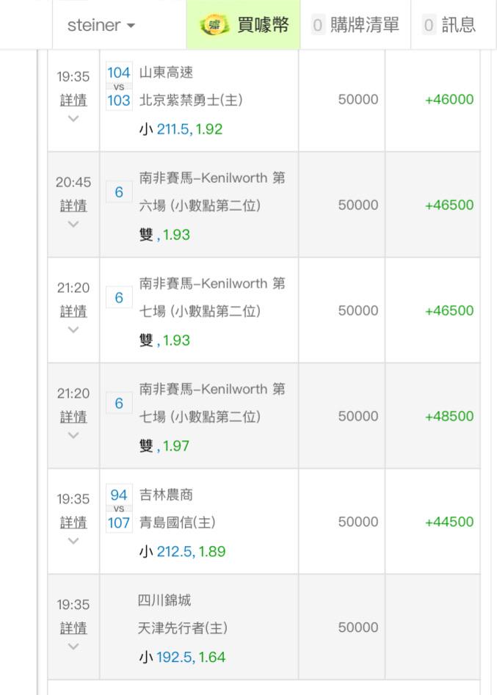Click number 6 badge in 第六場 row
This screenshot has width=497, height=695.
coord(119,192)
